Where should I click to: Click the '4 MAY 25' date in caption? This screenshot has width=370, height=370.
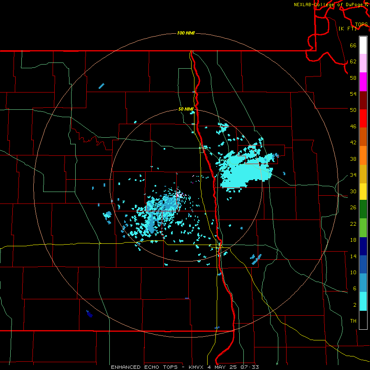222,367
